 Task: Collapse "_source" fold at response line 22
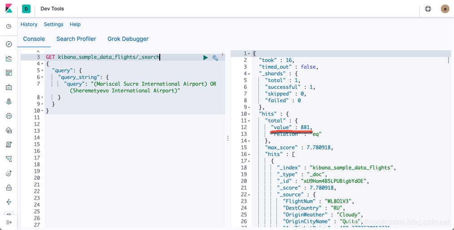pos(249,195)
